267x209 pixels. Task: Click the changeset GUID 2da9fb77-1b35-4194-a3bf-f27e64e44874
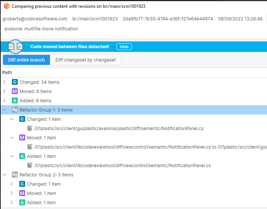168,19
